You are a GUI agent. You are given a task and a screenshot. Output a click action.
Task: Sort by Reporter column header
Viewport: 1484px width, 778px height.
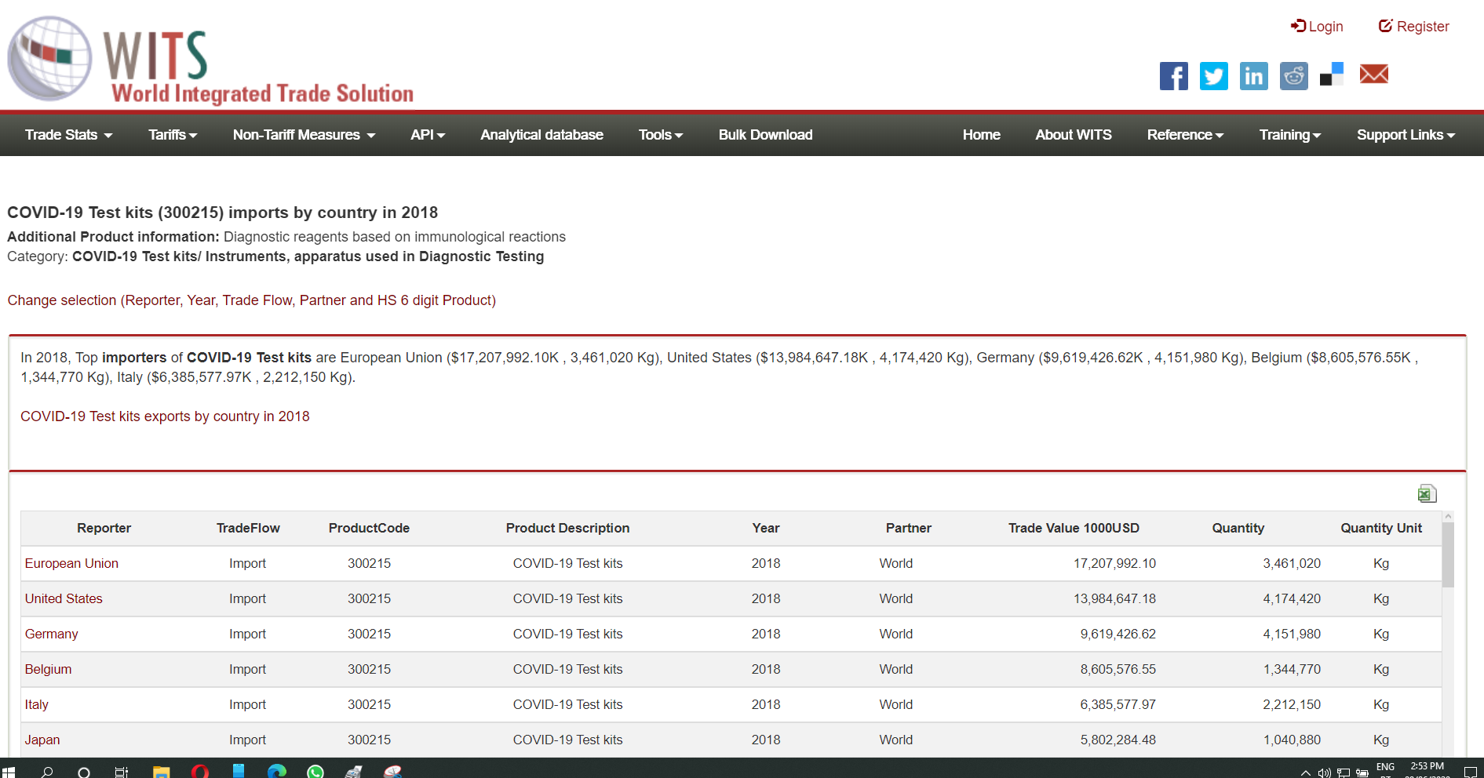[104, 528]
